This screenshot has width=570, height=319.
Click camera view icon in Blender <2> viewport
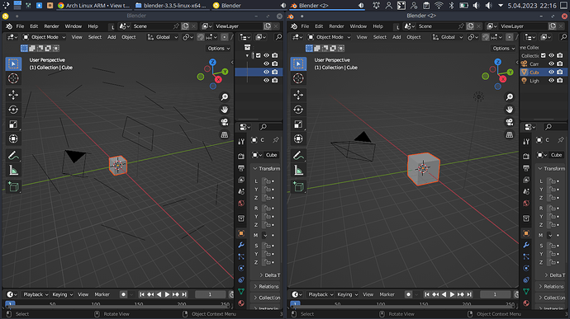(x=510, y=122)
